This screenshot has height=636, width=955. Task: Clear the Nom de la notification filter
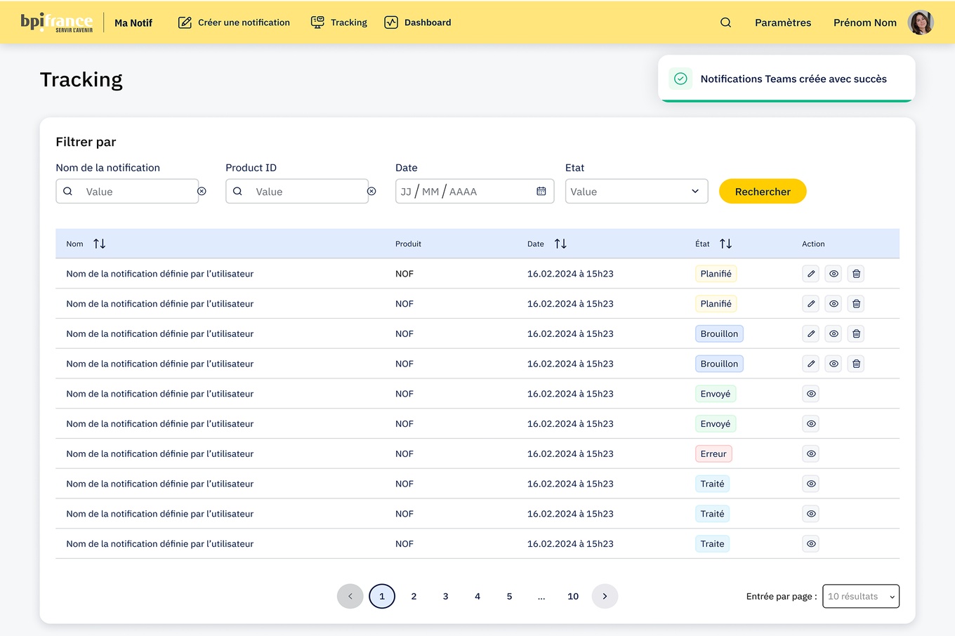point(202,191)
